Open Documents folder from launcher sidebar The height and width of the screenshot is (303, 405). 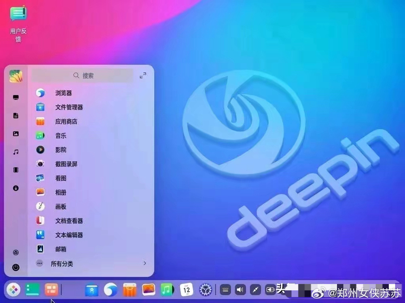[x=16, y=116]
